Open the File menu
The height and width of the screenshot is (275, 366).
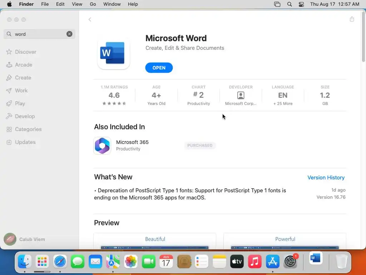45,4
